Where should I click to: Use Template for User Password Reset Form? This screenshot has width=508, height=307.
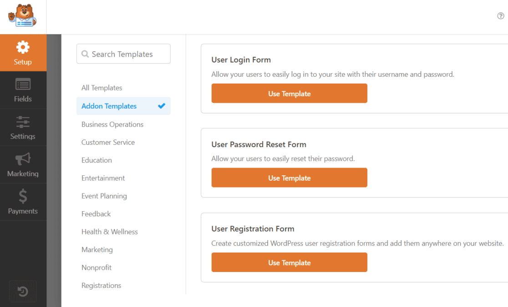click(x=289, y=178)
